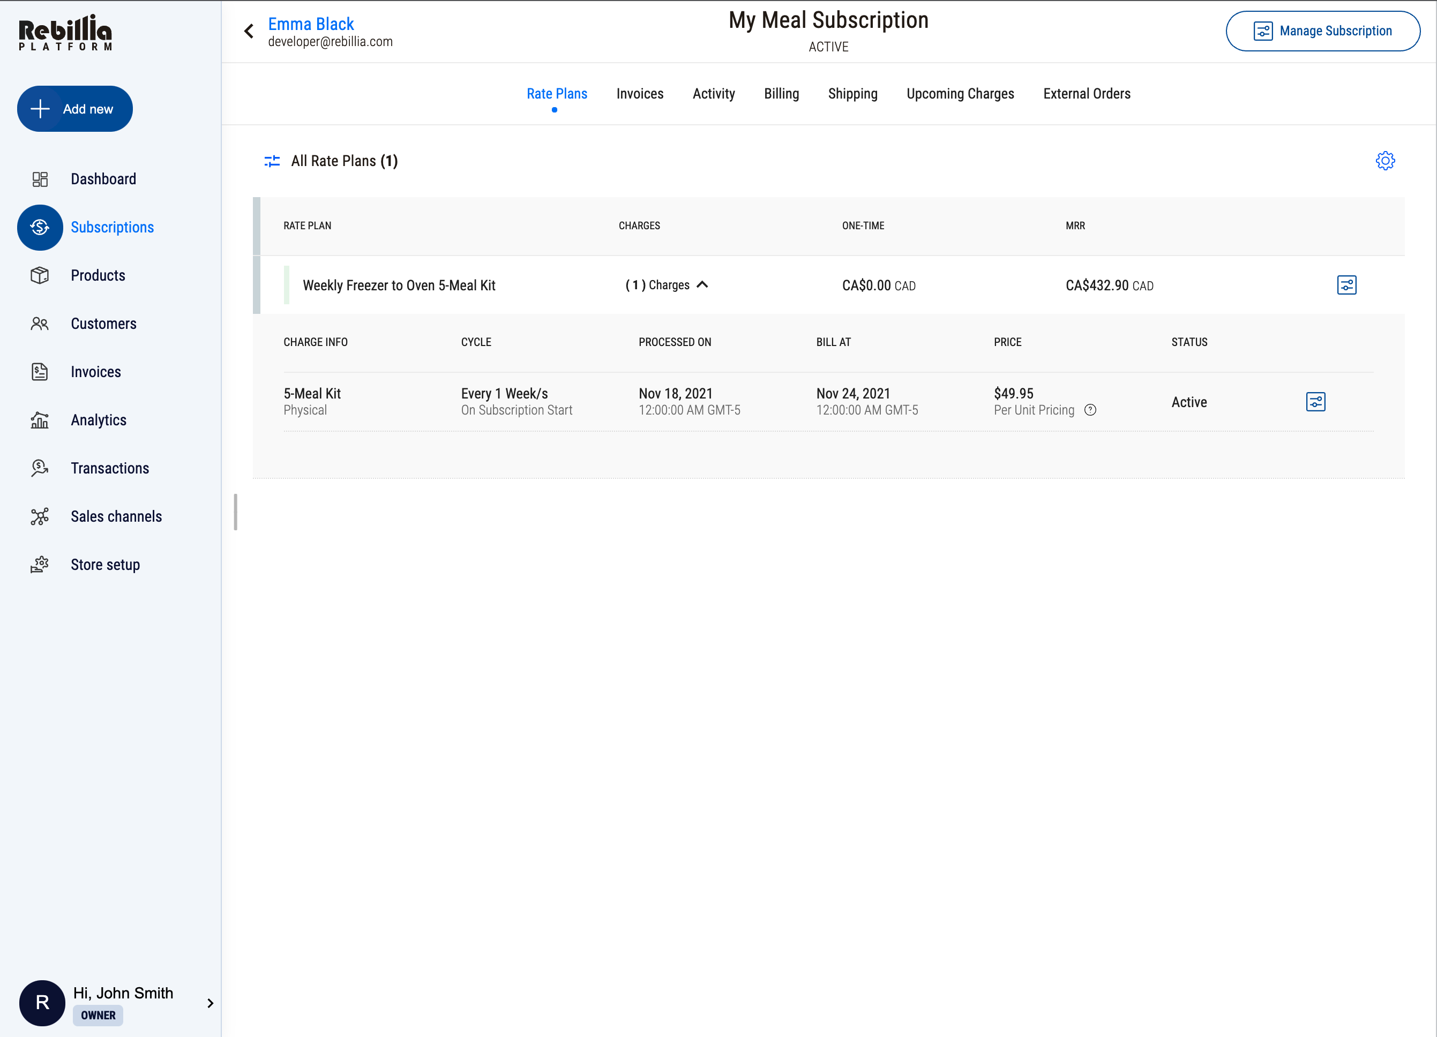This screenshot has width=1437, height=1037.
Task: Open the manage icon on the 5-Meal Kit charge row
Action: tap(1316, 402)
